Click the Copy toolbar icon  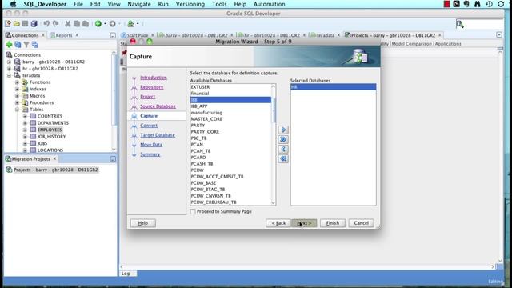click(x=77, y=23)
